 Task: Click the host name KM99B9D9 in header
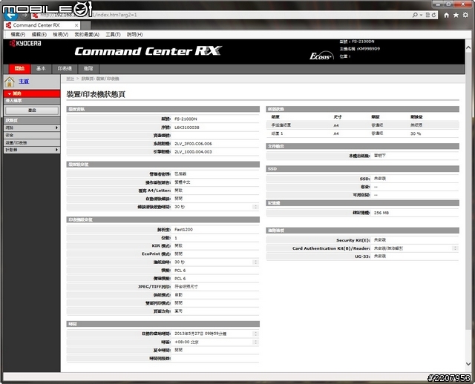coord(369,49)
